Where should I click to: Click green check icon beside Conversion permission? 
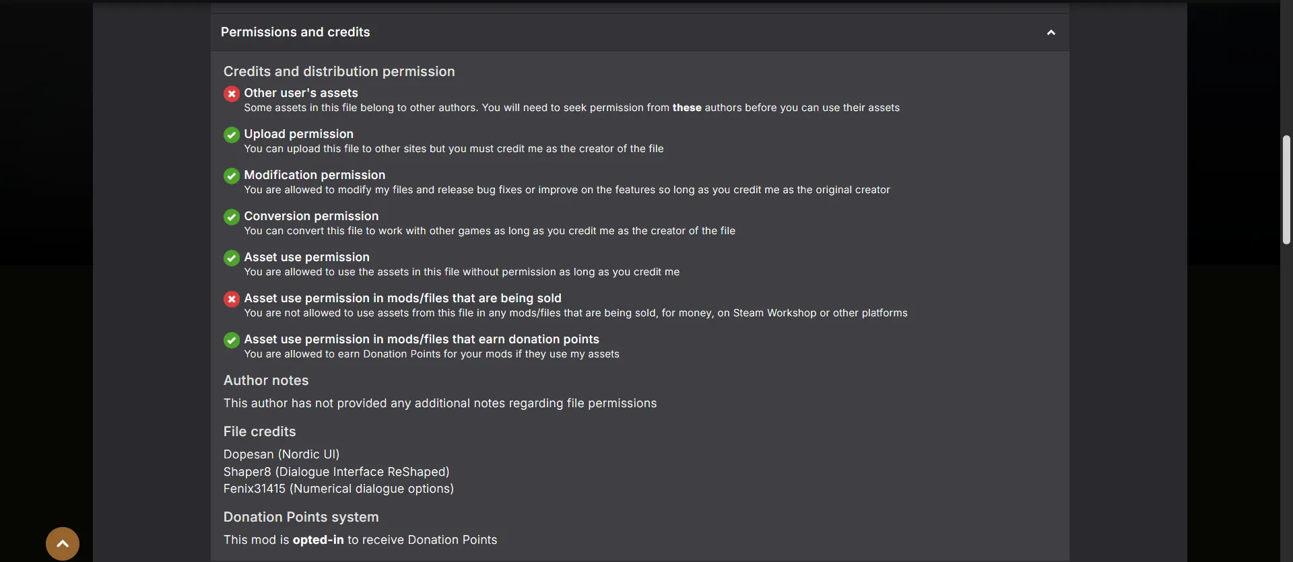(x=232, y=217)
